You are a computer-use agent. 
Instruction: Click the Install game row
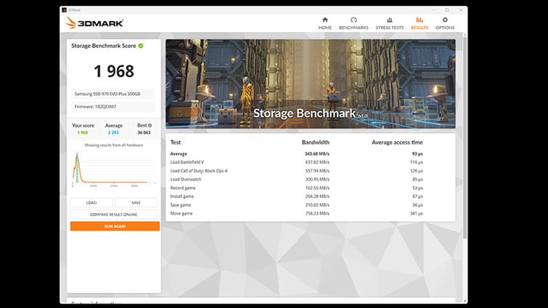(296, 196)
